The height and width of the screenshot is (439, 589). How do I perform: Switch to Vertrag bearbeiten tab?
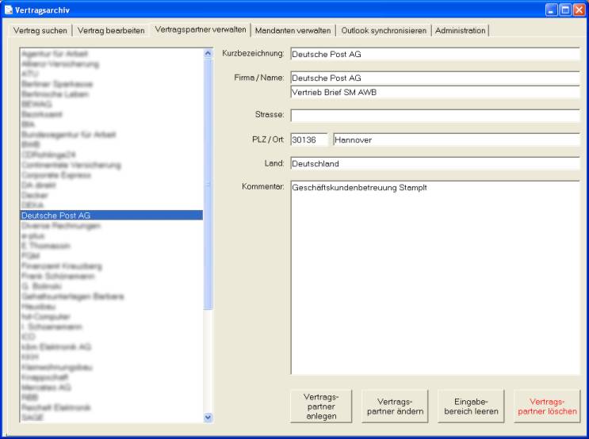(x=110, y=30)
